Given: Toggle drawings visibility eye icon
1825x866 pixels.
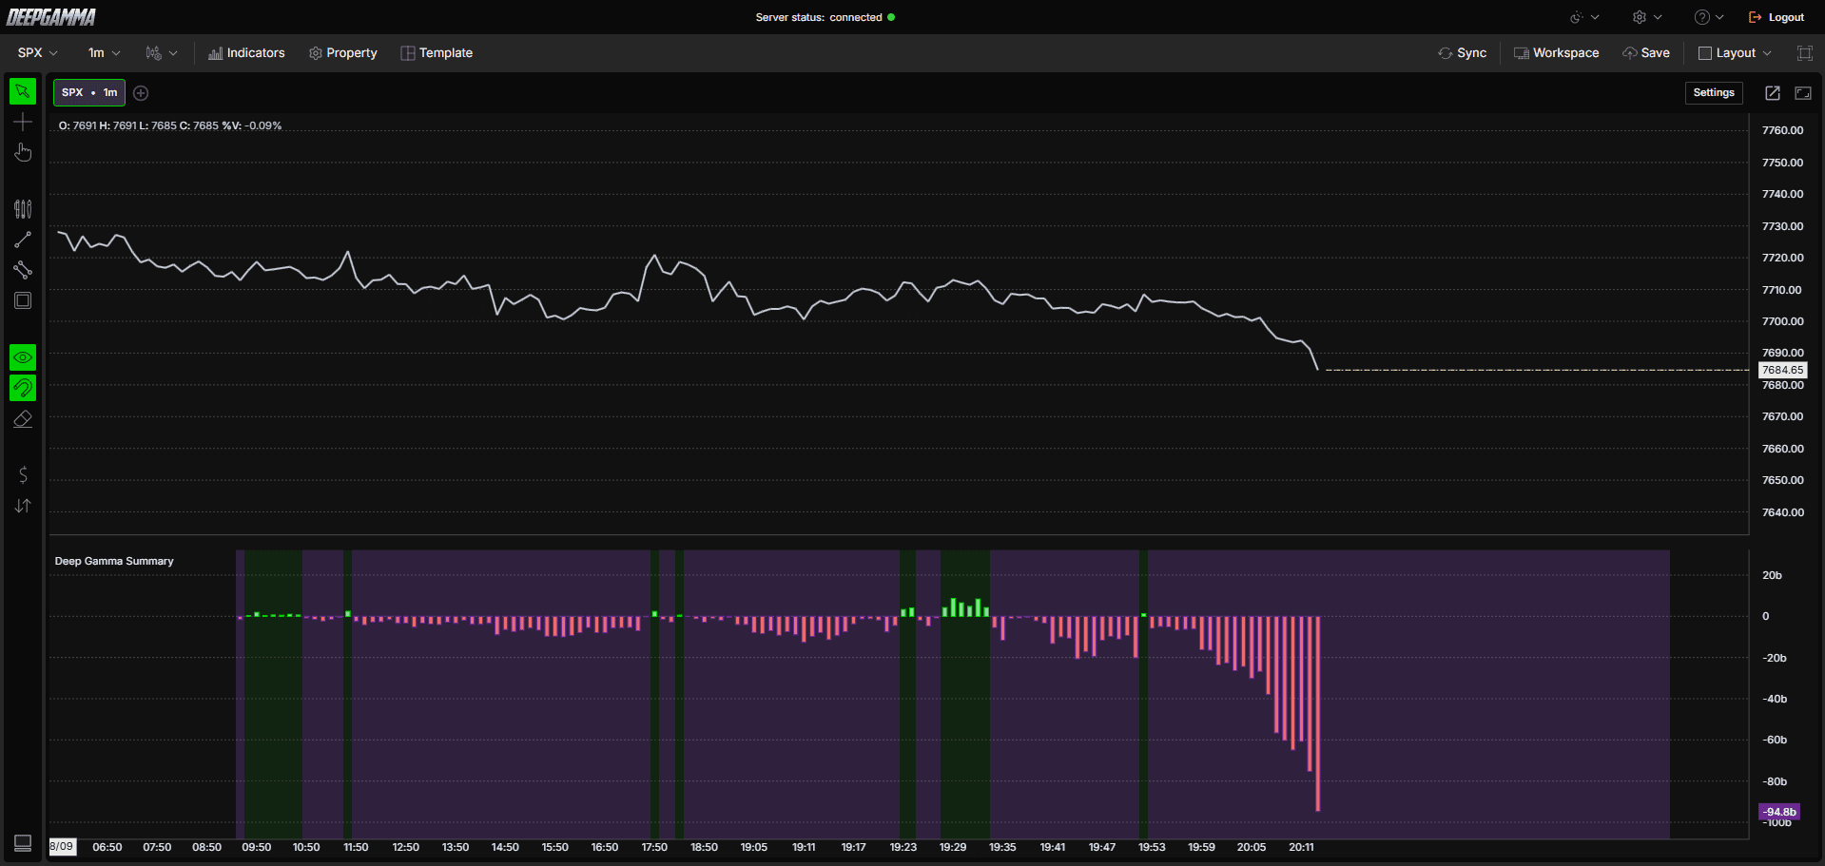Looking at the screenshot, I should coord(23,357).
